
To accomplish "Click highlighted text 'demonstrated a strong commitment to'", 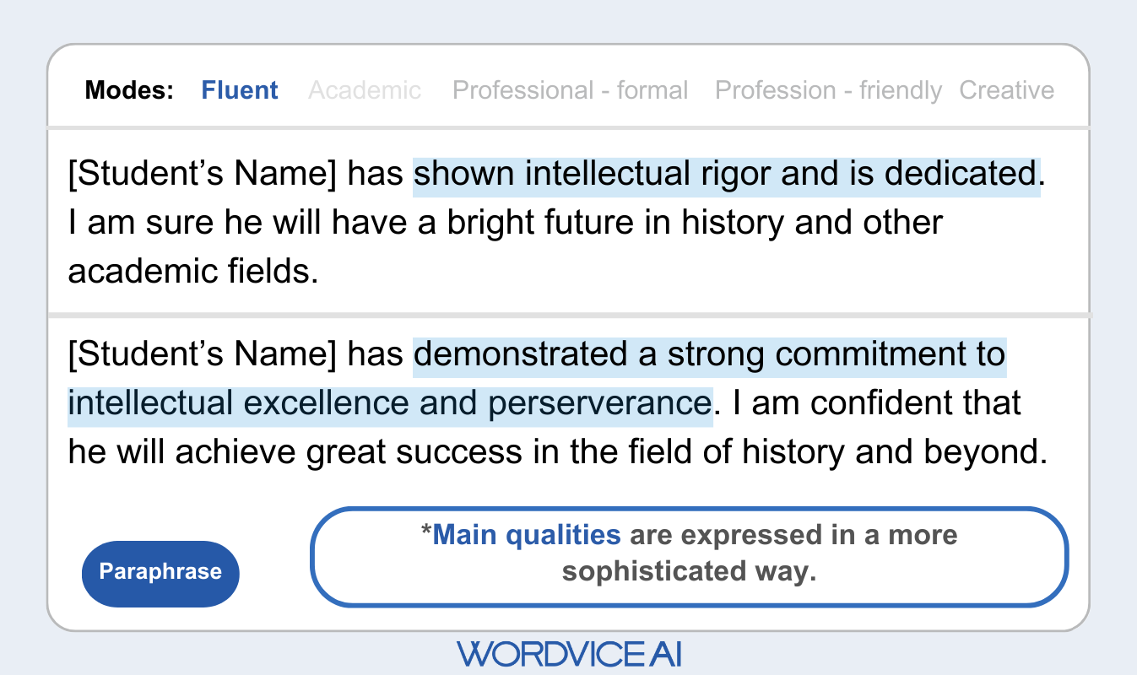I will (709, 354).
